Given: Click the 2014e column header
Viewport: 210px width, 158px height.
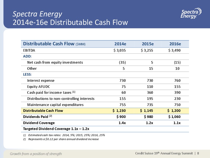Looking at the screenshot, I should click(120, 44).
